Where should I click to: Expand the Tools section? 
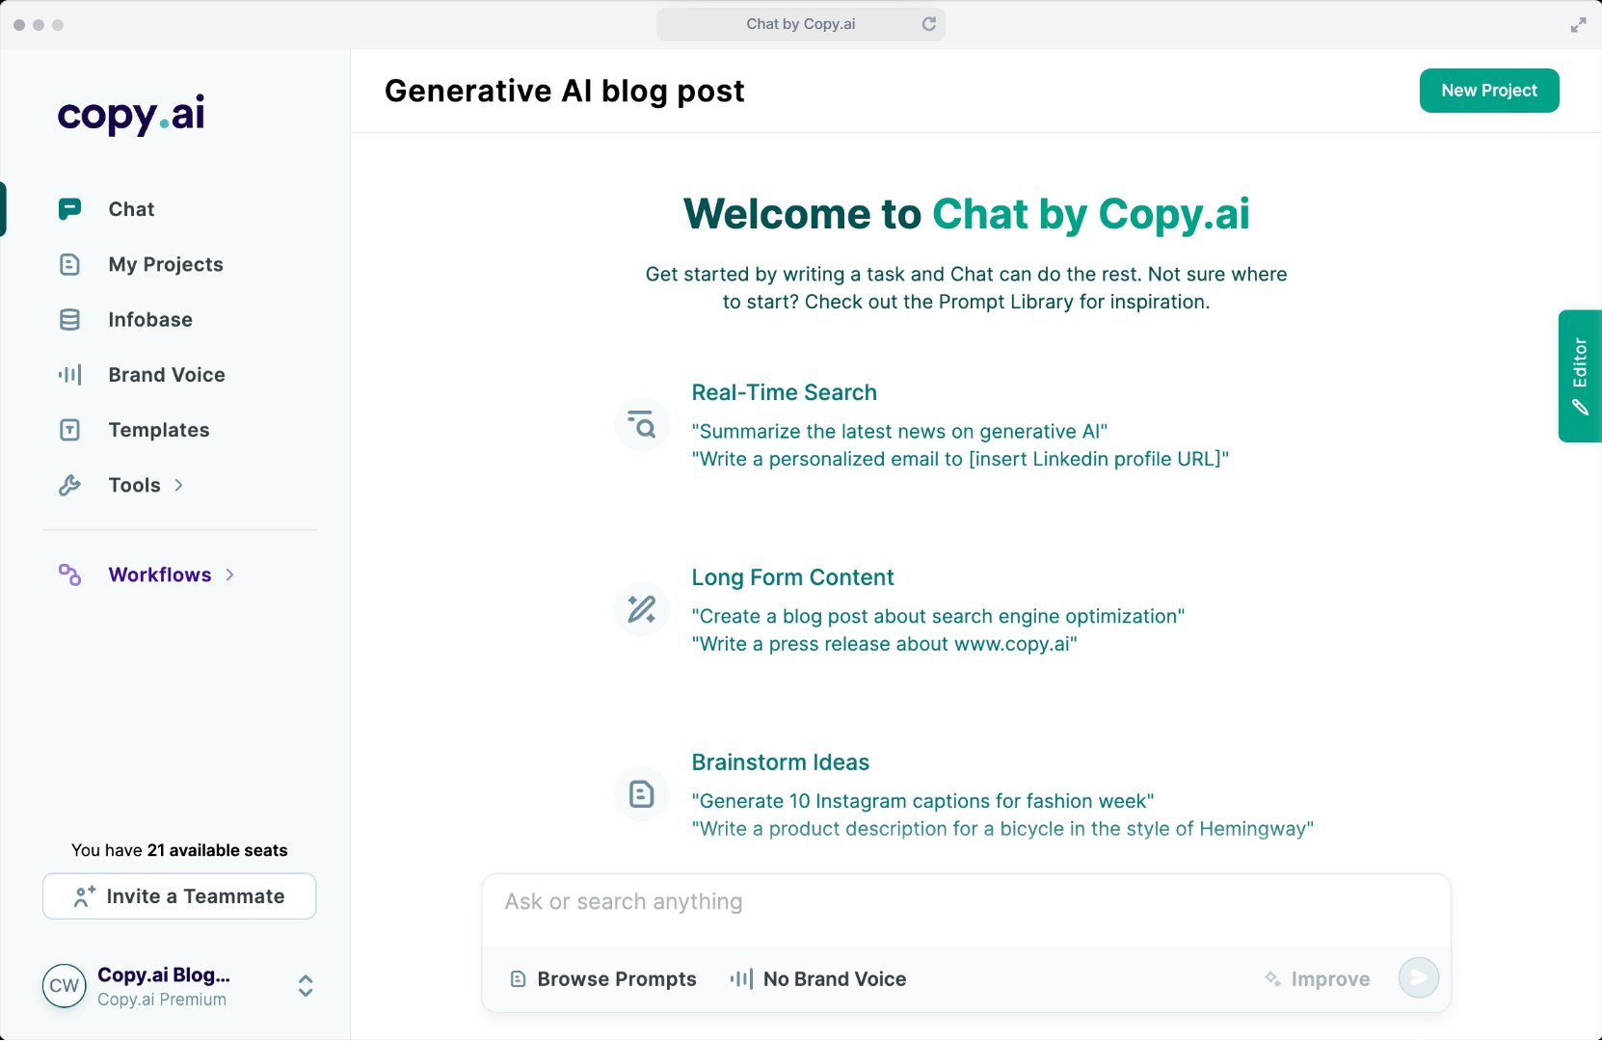[179, 486]
